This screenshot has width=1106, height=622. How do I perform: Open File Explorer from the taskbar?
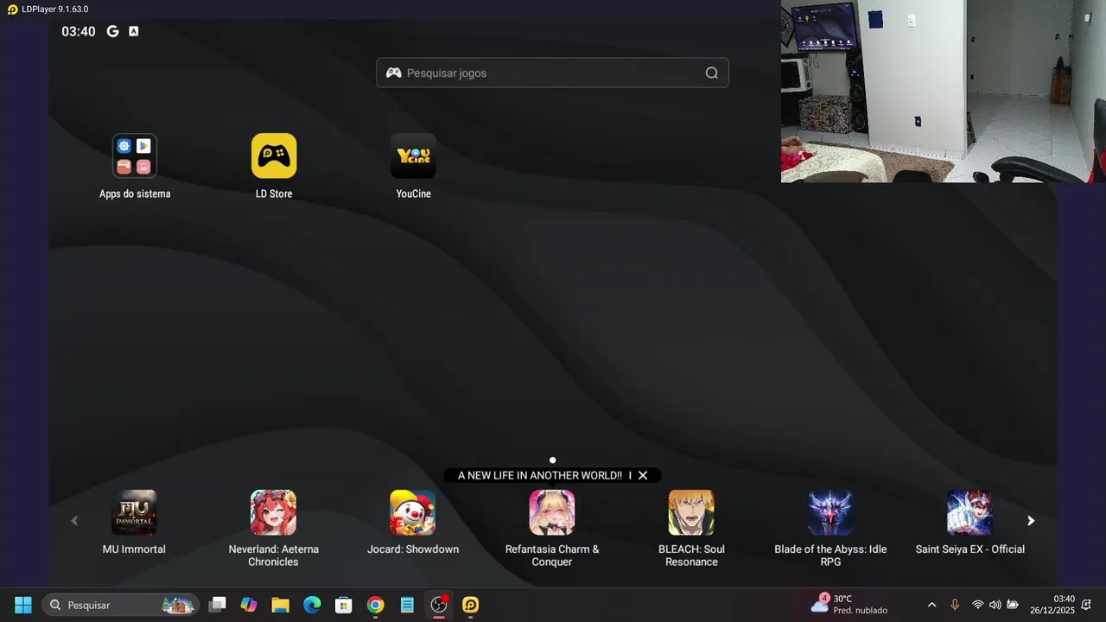click(x=280, y=605)
